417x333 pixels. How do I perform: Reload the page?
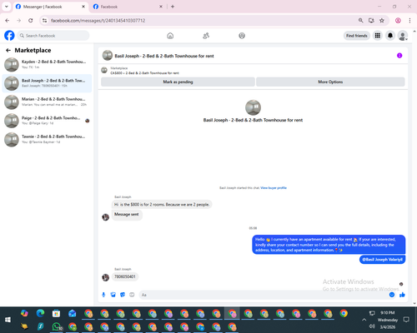pos(31,21)
